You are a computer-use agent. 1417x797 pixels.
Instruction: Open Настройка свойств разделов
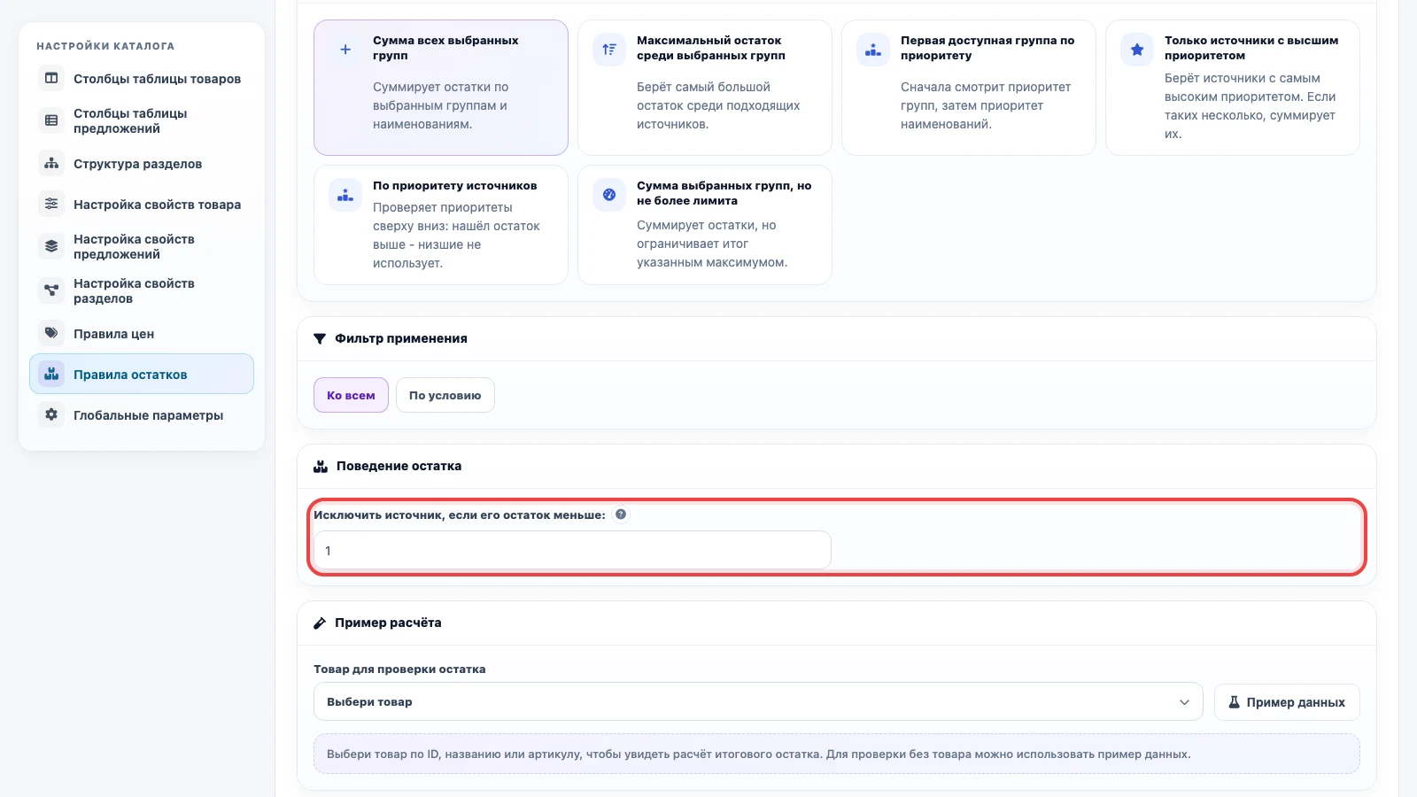(x=142, y=290)
